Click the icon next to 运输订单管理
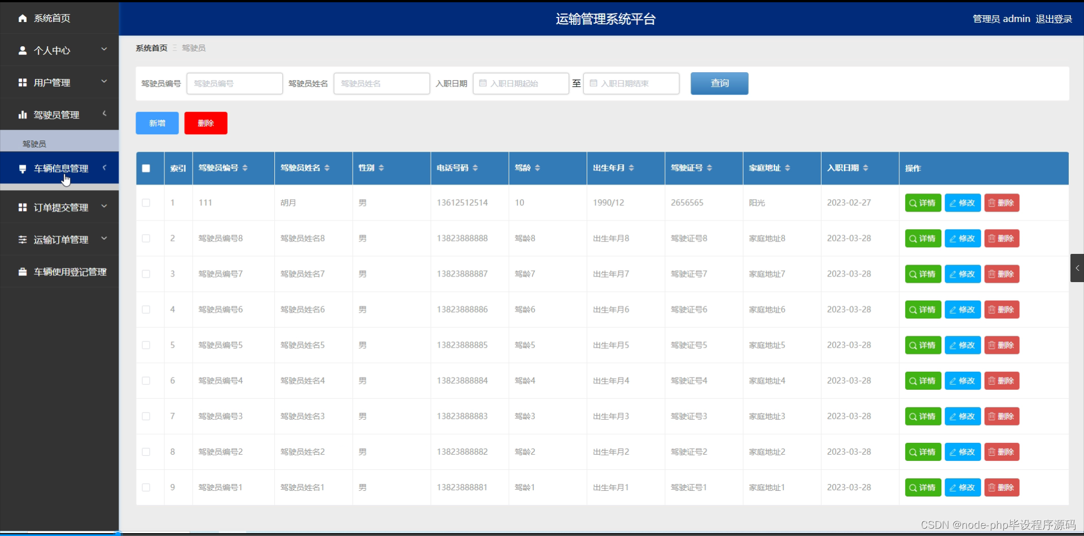1084x536 pixels. tap(23, 239)
